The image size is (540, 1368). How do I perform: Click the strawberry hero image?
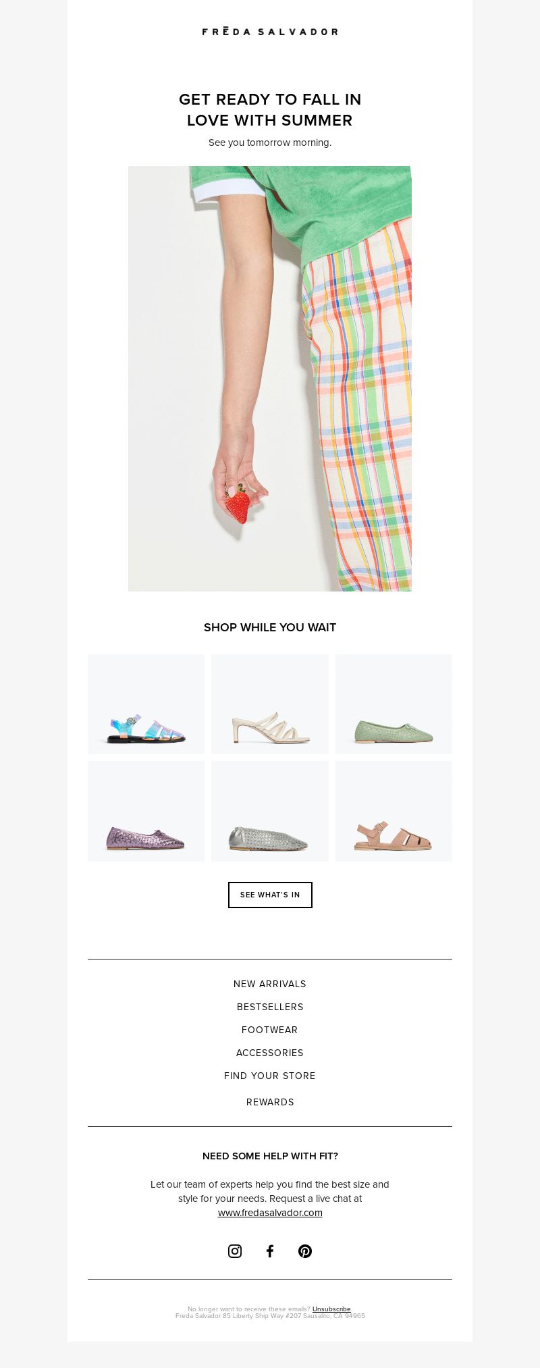[270, 379]
